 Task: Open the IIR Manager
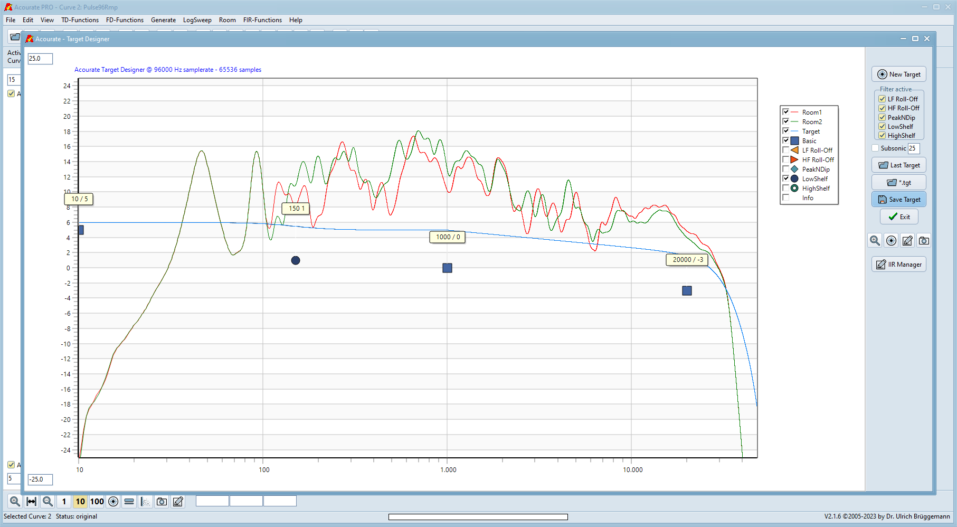[x=899, y=265]
